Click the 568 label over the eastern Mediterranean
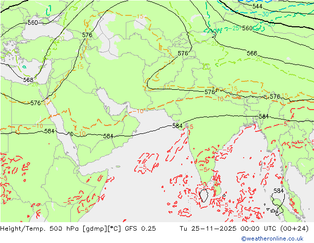The height and width of the screenshot is (243, 314). (x=28, y=80)
